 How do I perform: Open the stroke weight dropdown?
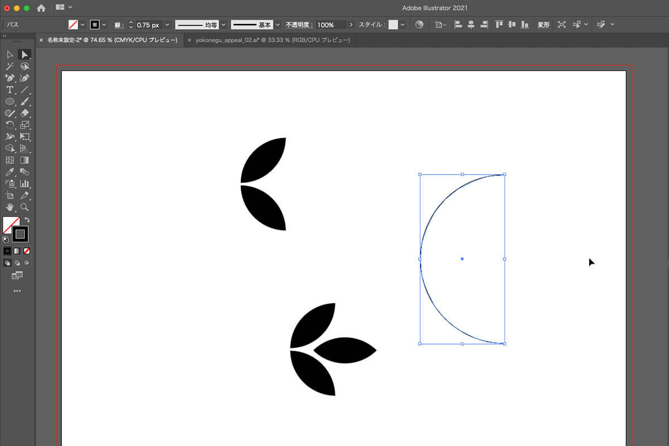(x=167, y=25)
